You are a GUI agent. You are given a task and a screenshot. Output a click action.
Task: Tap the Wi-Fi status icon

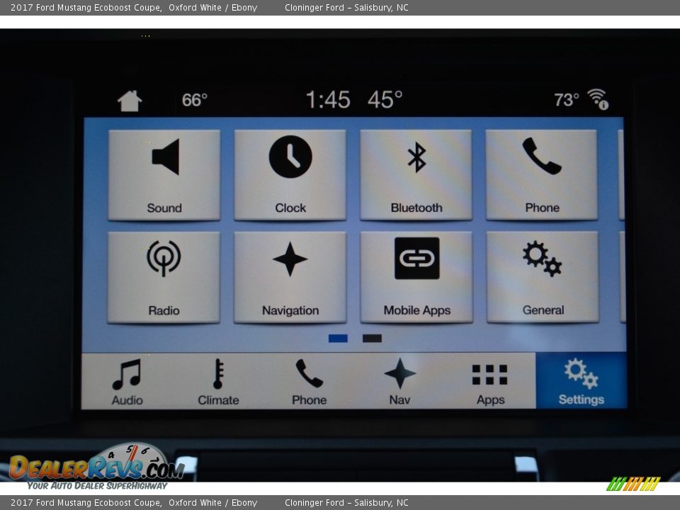tap(598, 99)
